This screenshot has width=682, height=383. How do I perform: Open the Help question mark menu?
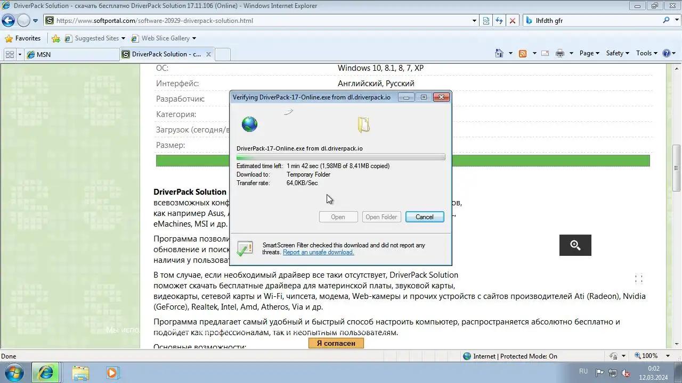pos(669,53)
